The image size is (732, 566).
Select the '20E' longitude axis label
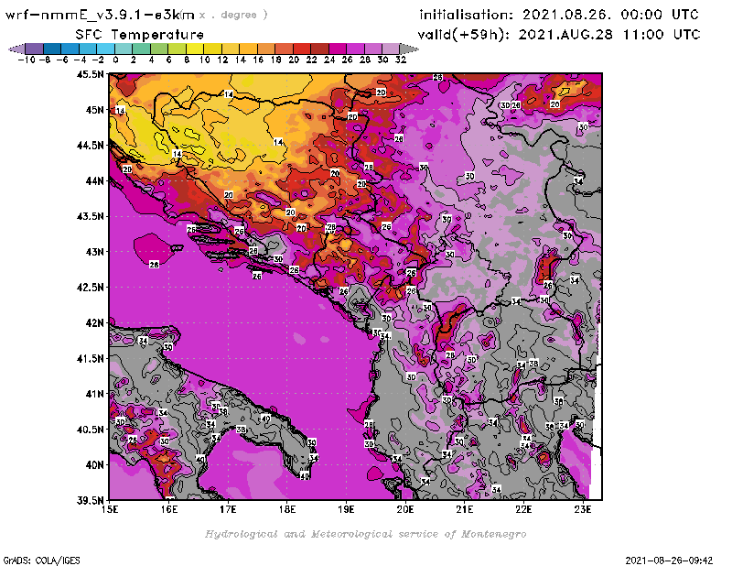click(x=405, y=509)
